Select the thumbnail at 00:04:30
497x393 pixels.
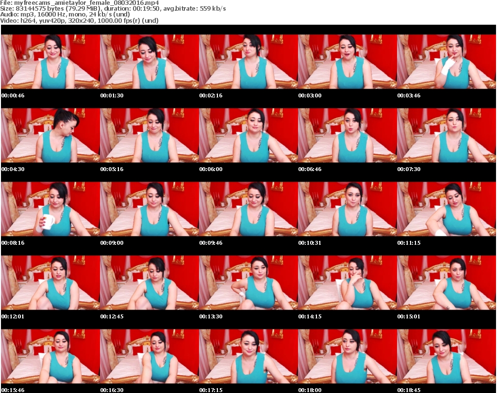[50, 135]
